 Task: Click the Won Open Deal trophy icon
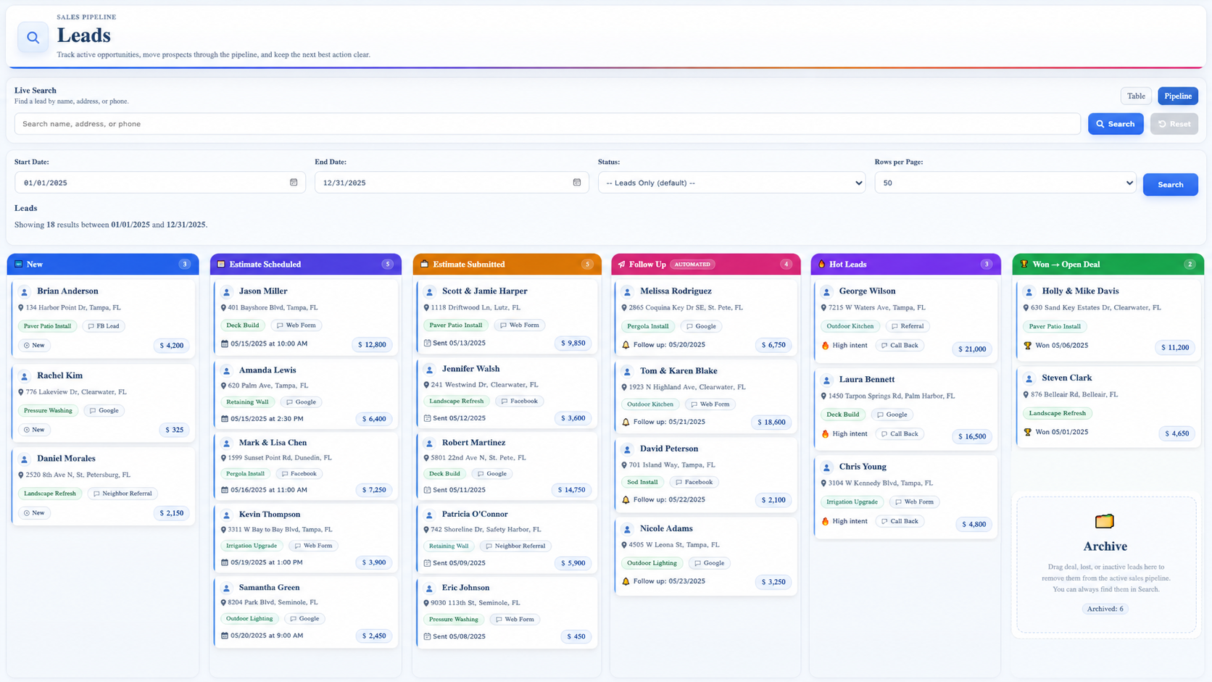coord(1024,265)
